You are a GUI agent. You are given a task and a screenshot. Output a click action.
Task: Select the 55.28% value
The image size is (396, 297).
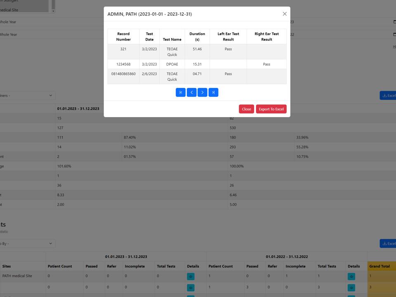pos(302,147)
